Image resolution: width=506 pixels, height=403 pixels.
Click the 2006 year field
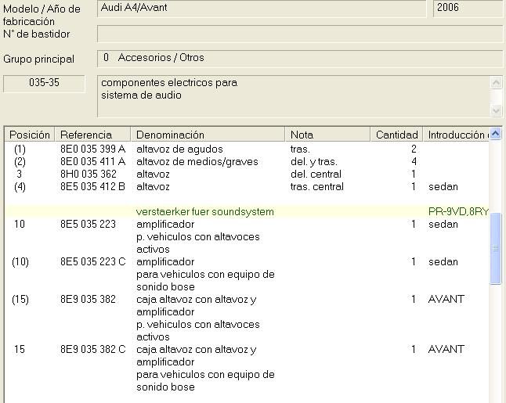[x=467, y=9]
